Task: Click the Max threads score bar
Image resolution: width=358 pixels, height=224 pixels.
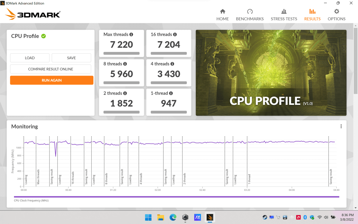Action: coord(121,53)
